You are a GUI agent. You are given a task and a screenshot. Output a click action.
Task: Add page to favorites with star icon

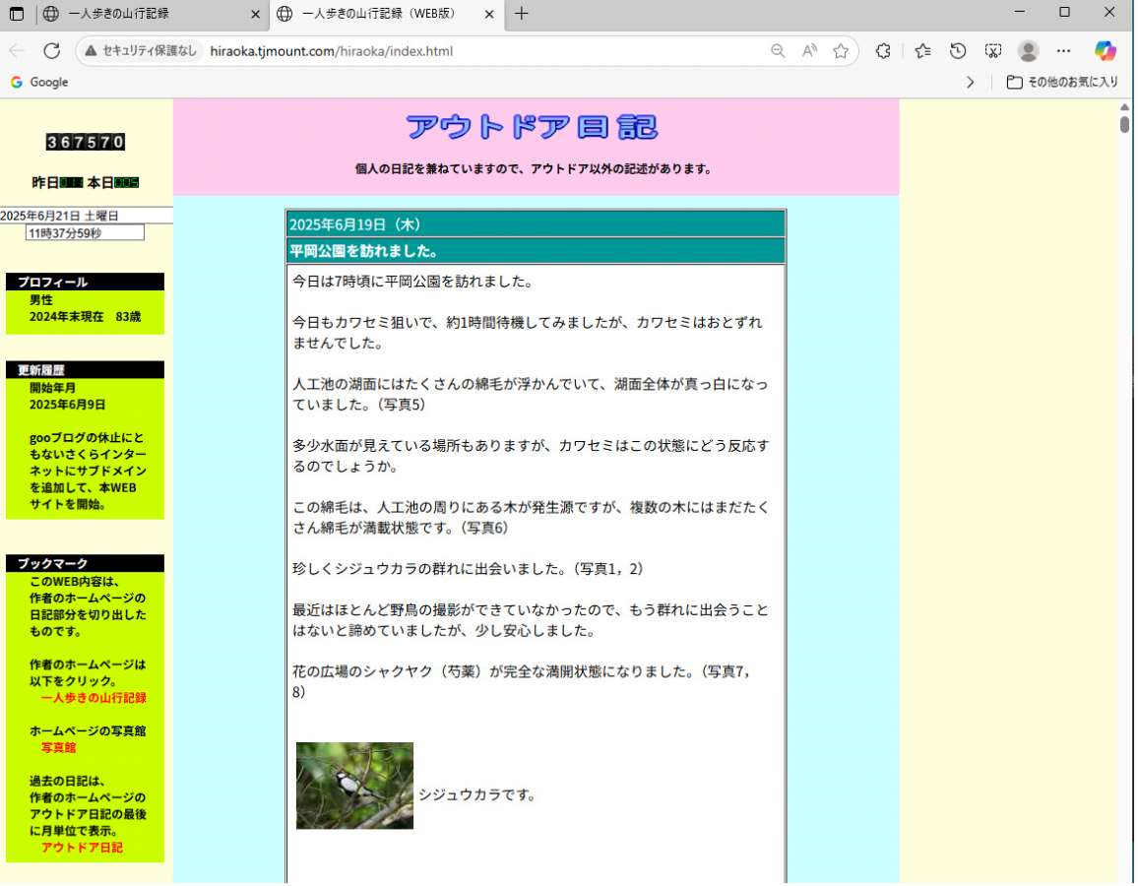[x=840, y=51]
